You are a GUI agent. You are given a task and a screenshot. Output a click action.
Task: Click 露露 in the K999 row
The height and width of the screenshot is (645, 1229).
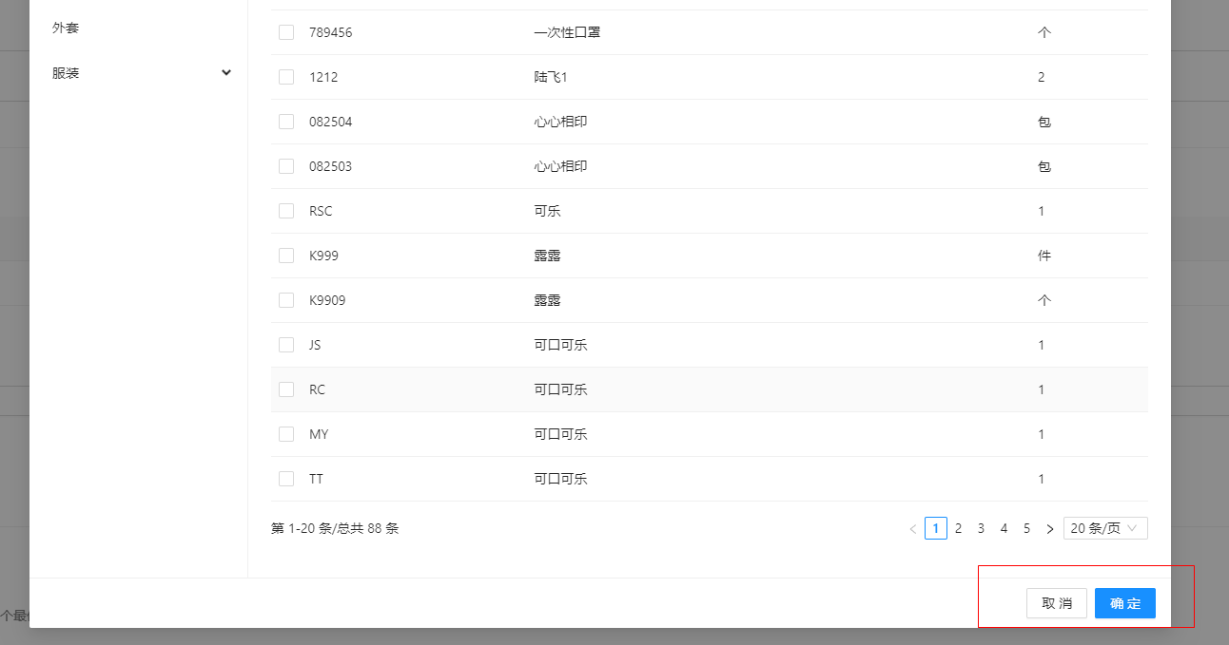pos(547,256)
